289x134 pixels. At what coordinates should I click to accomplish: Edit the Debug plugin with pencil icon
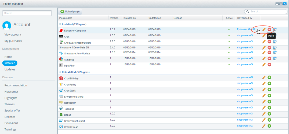(264, 114)
